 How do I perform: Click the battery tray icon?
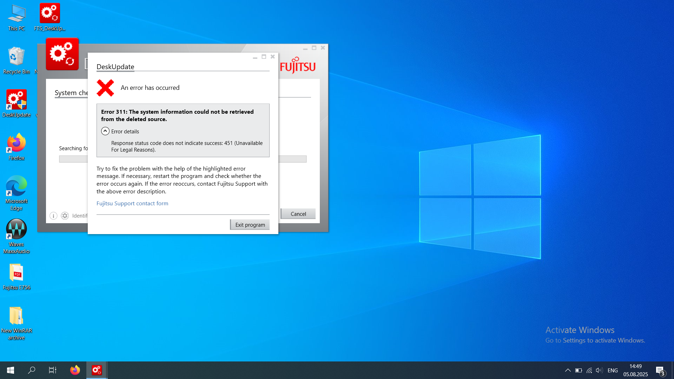coord(579,370)
